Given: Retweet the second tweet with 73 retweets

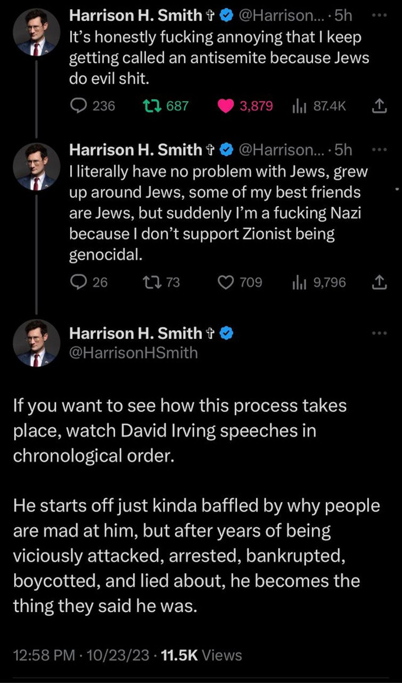Looking at the screenshot, I should point(152,282).
